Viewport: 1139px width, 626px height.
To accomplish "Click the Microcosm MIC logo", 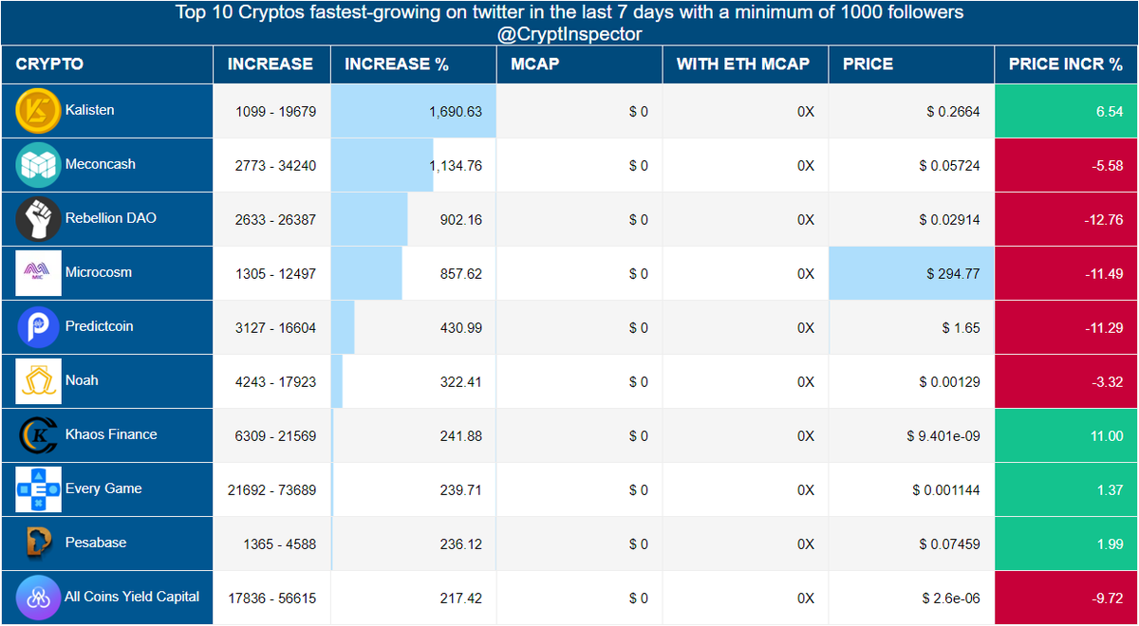I will pyautogui.click(x=39, y=273).
